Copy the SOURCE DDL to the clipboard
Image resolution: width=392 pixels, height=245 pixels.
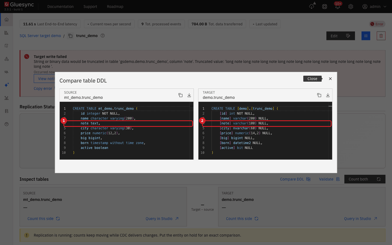(x=180, y=95)
